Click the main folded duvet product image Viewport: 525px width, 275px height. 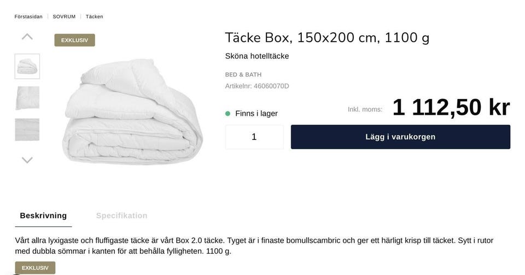pos(132,112)
